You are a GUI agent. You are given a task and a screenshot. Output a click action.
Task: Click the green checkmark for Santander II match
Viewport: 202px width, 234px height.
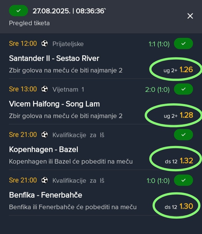click(183, 44)
